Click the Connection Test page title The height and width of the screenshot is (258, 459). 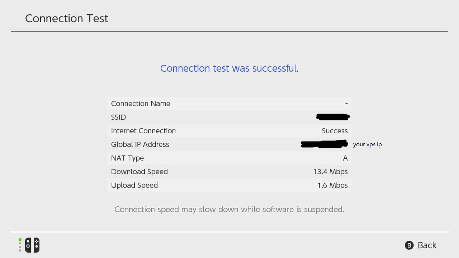[x=67, y=19]
